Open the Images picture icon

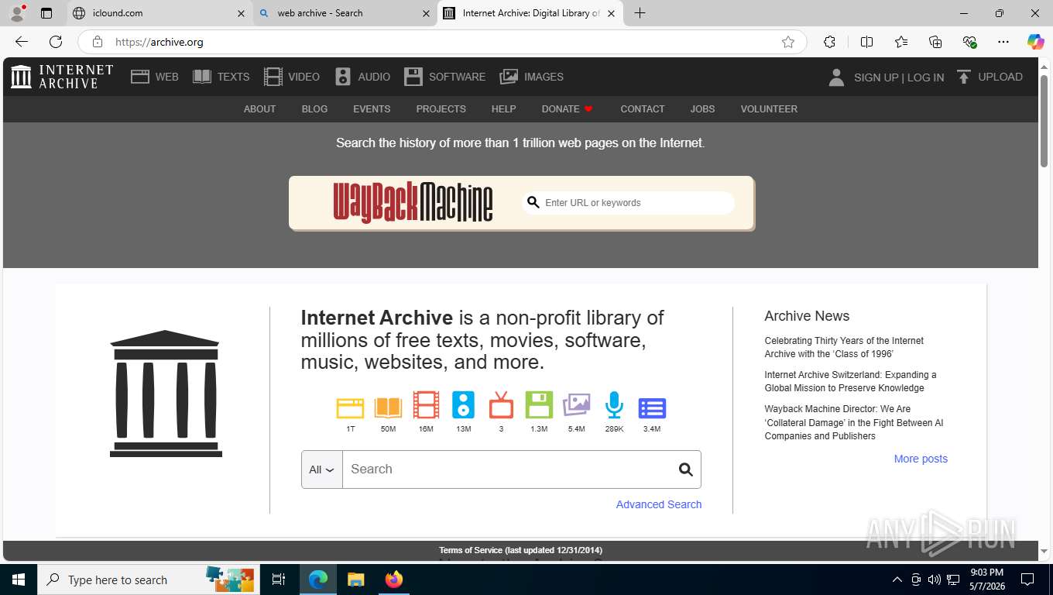(509, 77)
